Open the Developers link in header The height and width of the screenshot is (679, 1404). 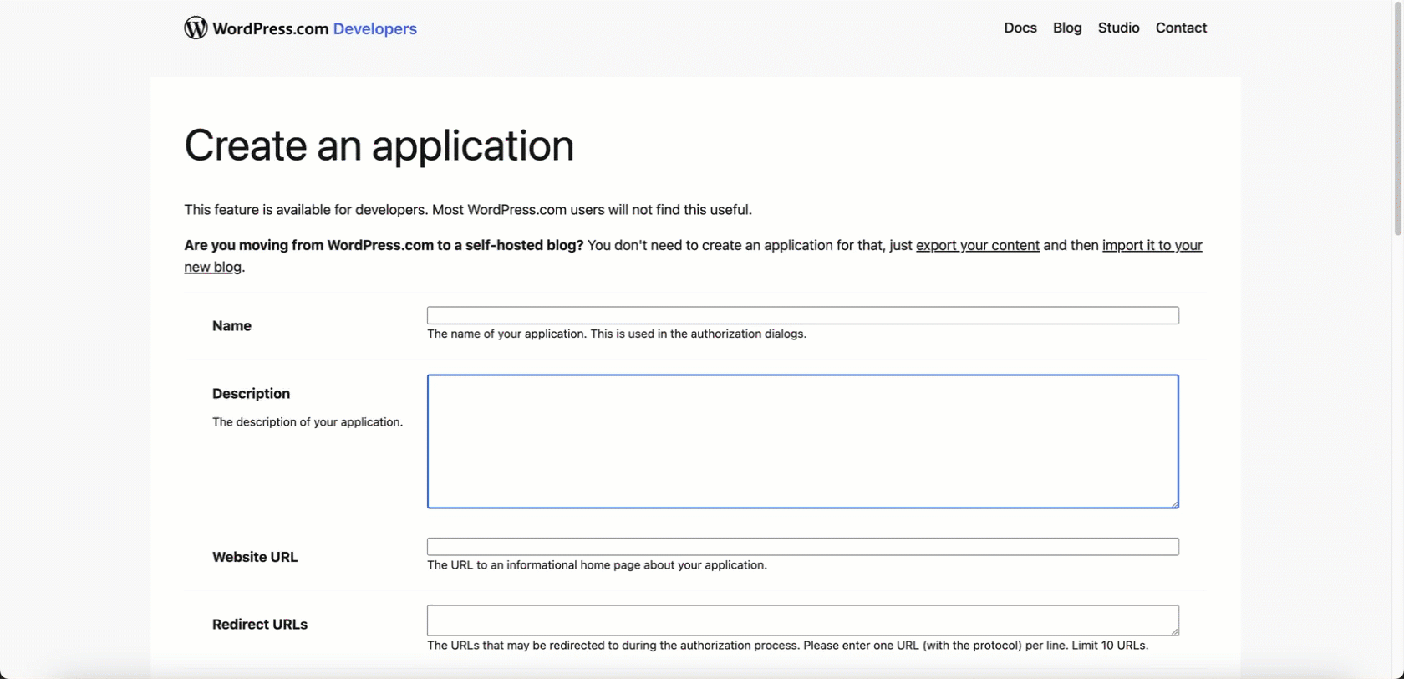374,28
